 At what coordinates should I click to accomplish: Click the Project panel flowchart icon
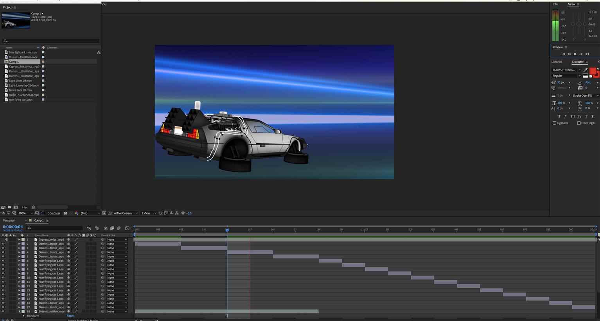[99, 52]
